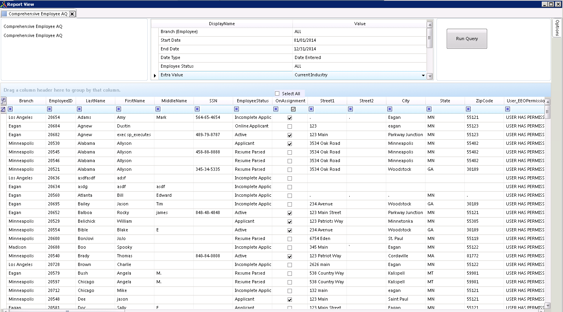Open the LastName column filter operator icon
Image resolution: width=563 pixels, height=312 pixels.
79,109
